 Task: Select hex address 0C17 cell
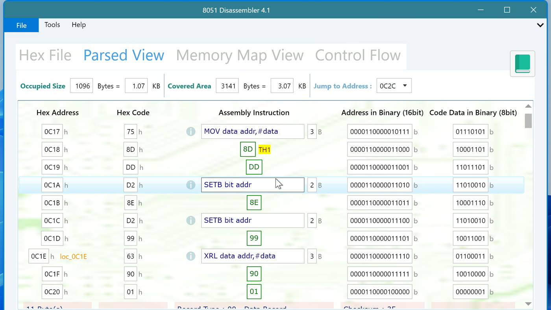click(52, 132)
